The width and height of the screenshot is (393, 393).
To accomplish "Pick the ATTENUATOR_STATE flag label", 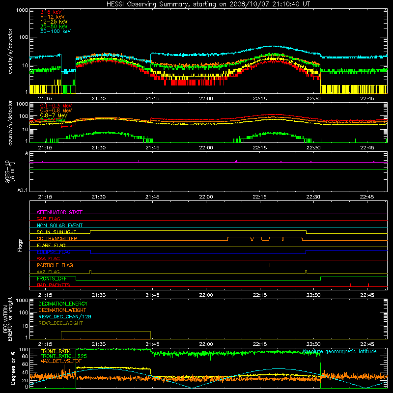I will point(59,212).
